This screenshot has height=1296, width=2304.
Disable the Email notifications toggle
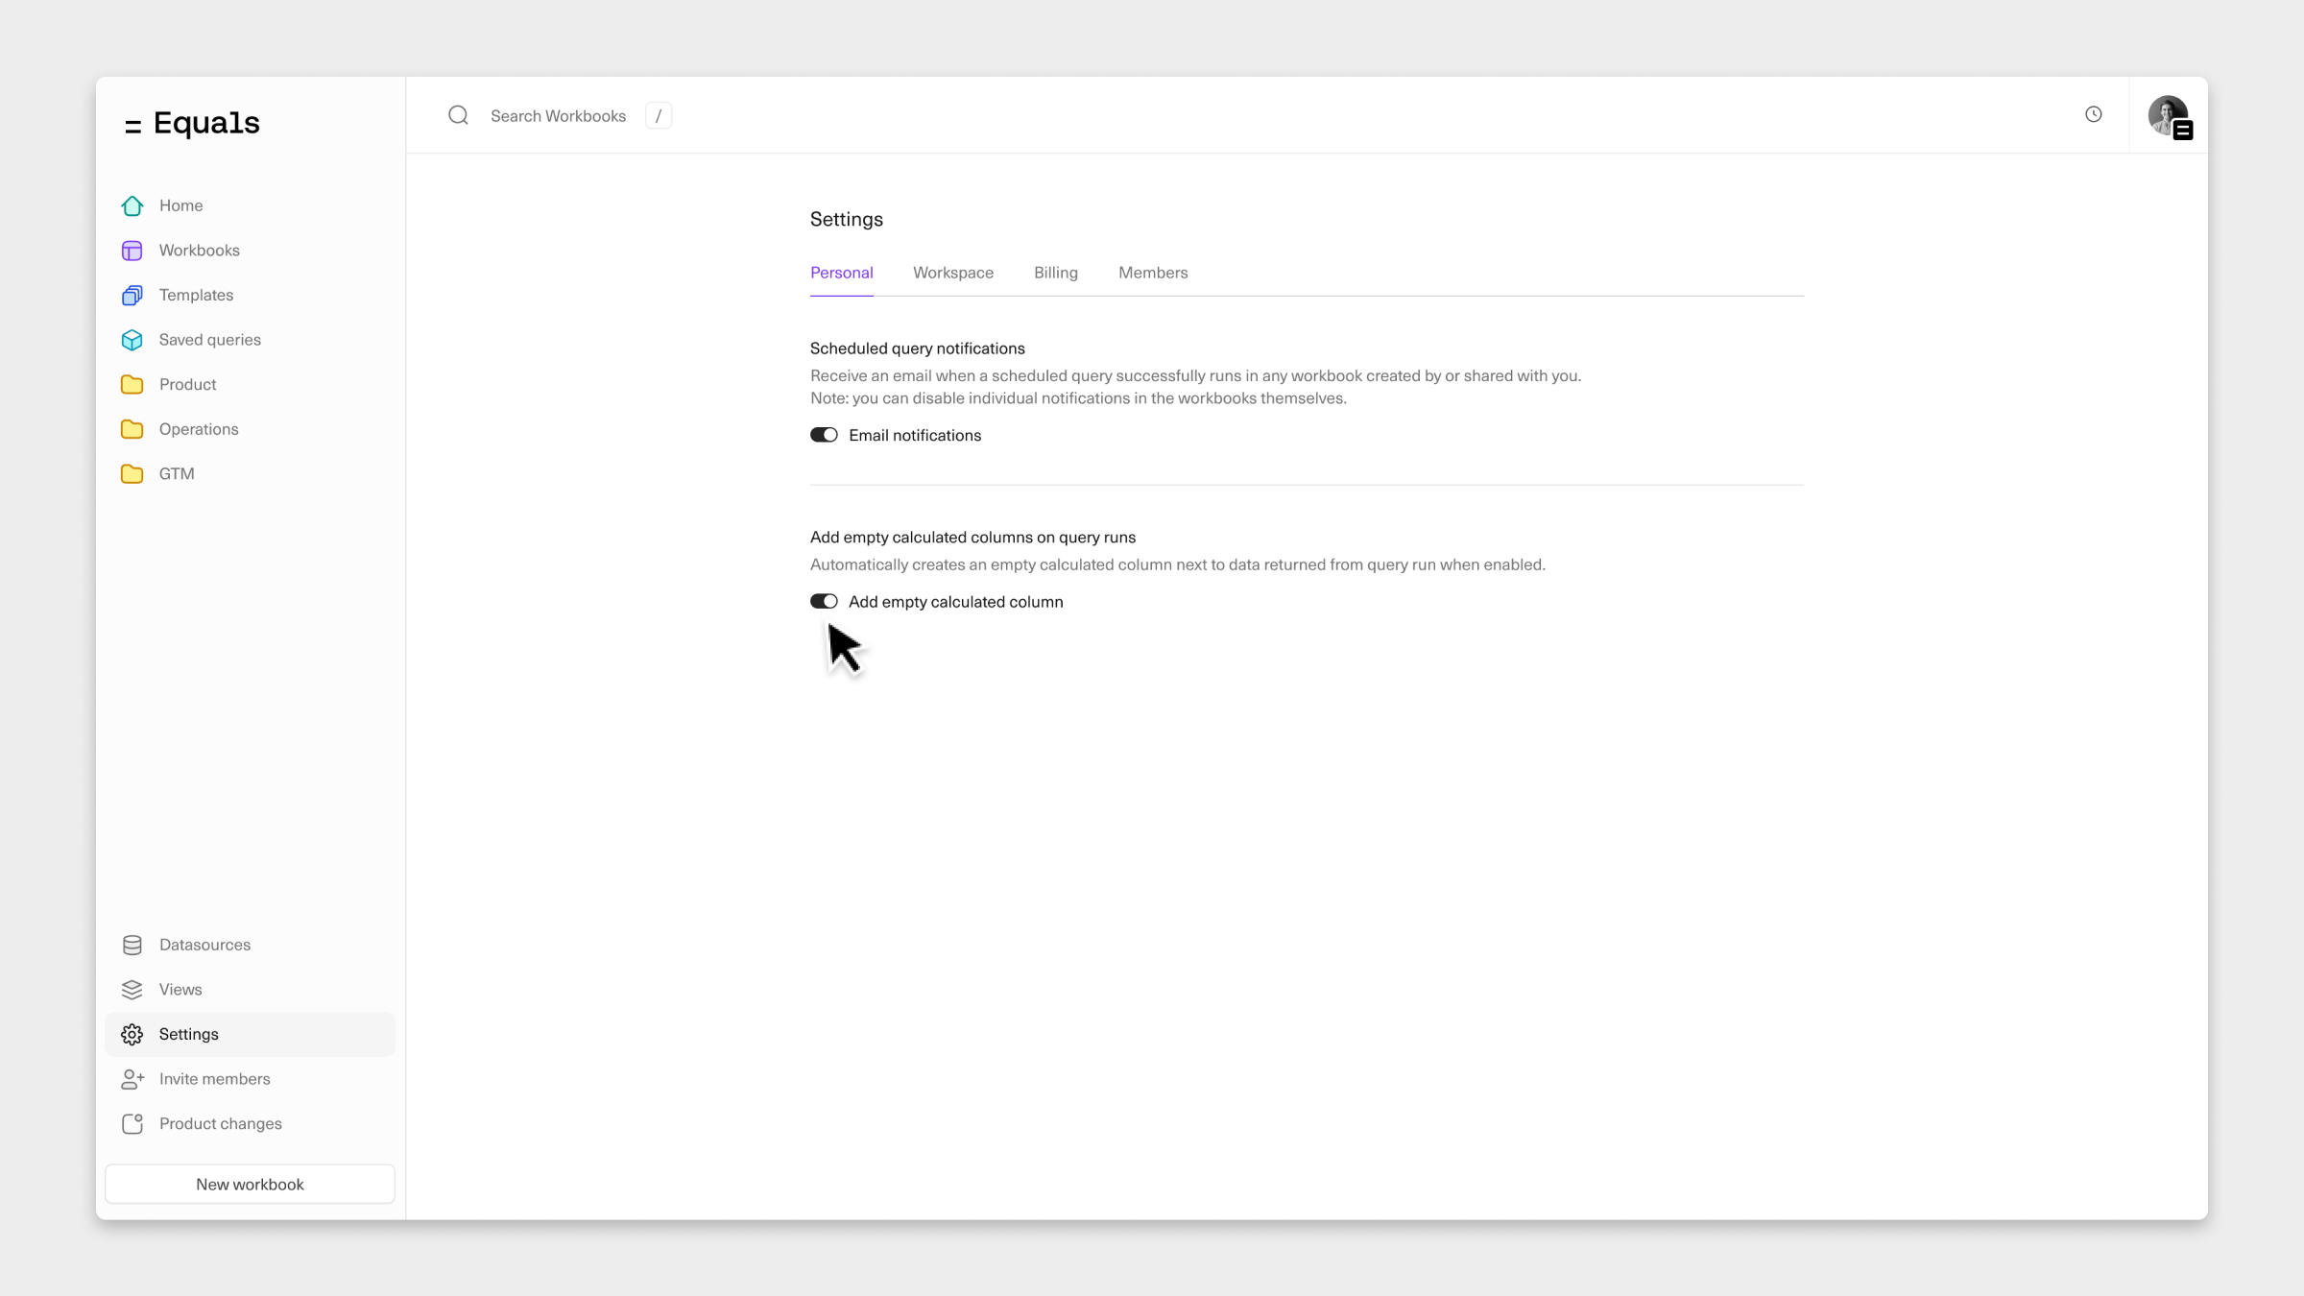(x=824, y=436)
